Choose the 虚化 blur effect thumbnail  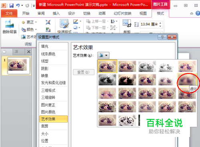coord(187,79)
